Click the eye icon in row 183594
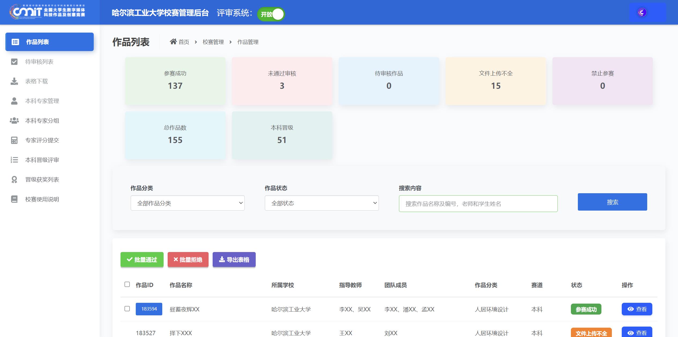Image resolution: width=678 pixels, height=337 pixels. coord(631,309)
